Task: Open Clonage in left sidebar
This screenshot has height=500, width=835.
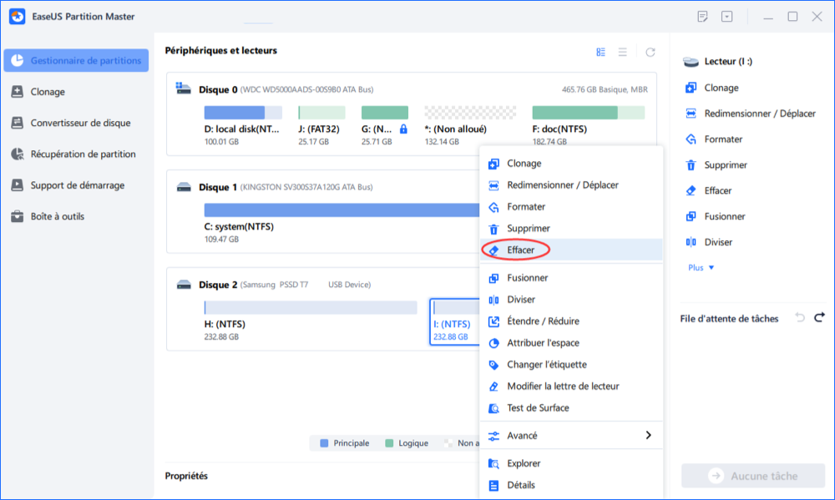Action: click(48, 92)
